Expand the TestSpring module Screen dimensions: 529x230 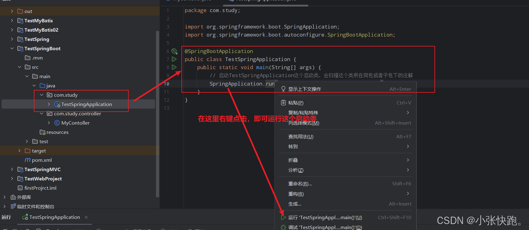[x=12, y=39]
